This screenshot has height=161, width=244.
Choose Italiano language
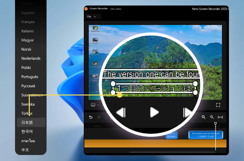point(27,31)
